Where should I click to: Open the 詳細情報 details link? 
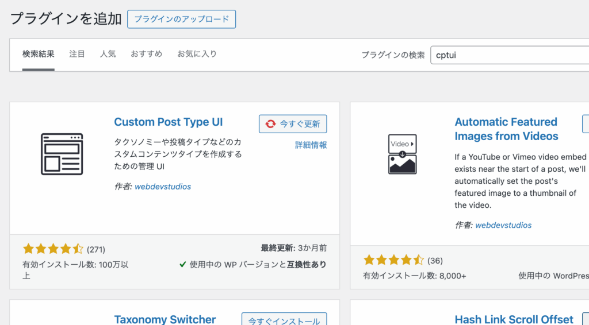(311, 145)
